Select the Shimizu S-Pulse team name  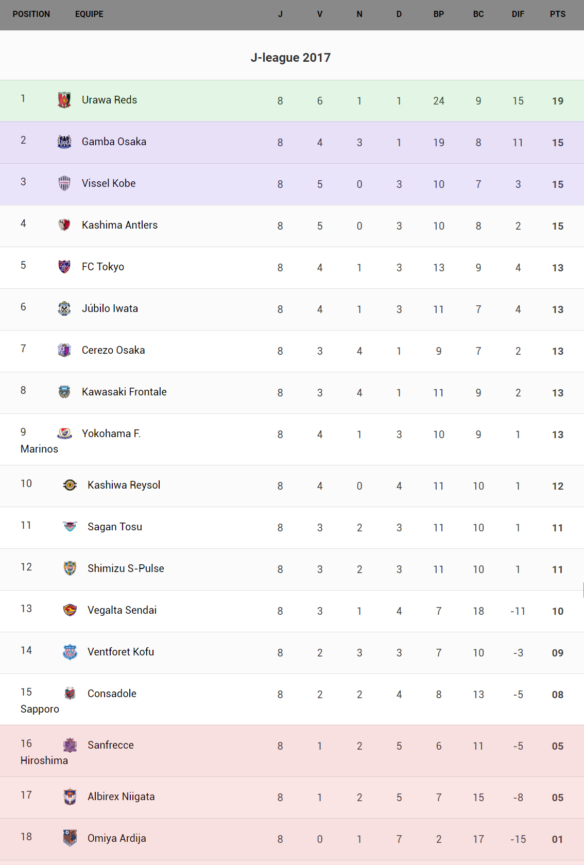pos(126,568)
